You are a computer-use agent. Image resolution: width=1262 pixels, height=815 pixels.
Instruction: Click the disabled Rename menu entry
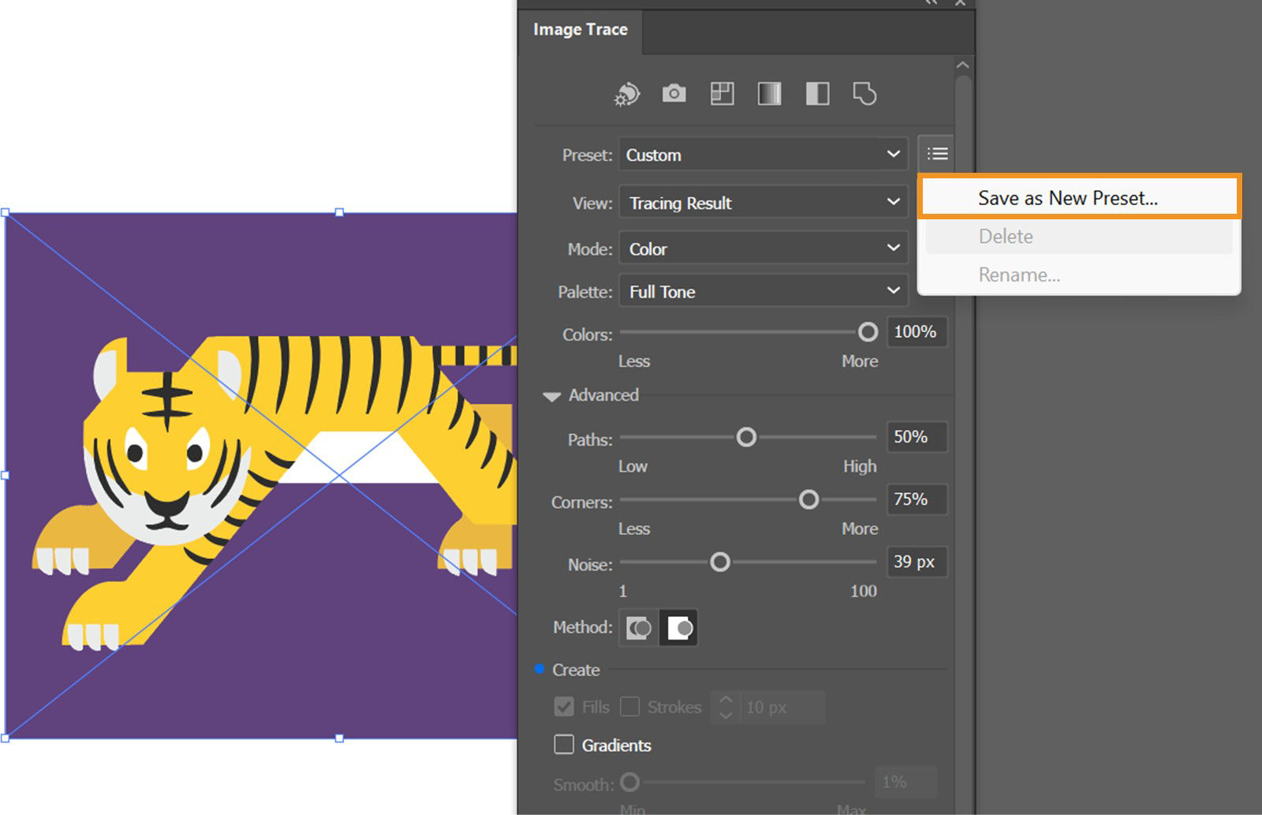pyautogui.click(x=1018, y=275)
